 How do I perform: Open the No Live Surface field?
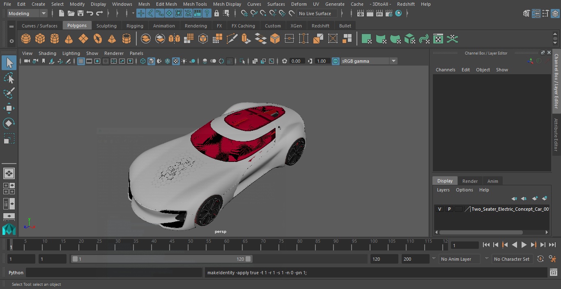coord(317,14)
